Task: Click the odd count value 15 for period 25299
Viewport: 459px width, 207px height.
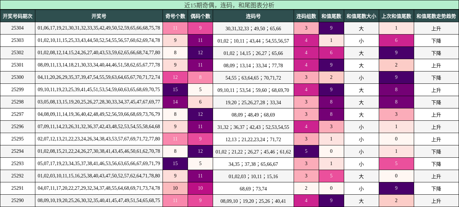Action: (x=175, y=89)
